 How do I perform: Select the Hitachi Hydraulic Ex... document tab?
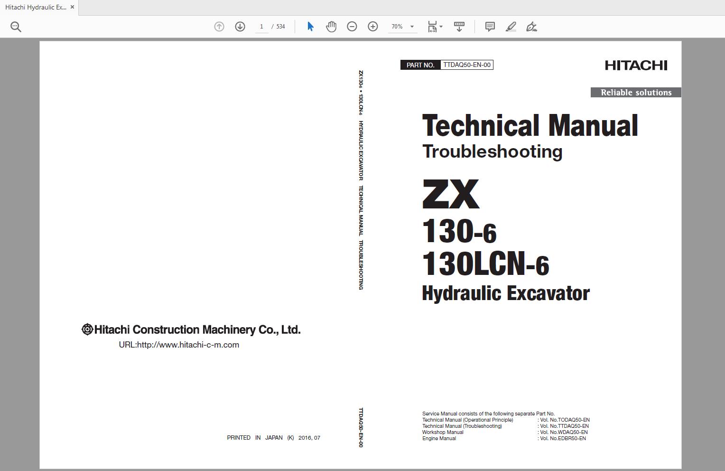[x=39, y=7]
